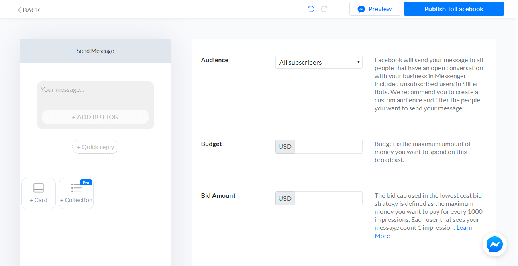Viewport: 518px width, 266px height.
Task: Click the Messenger logo inside Preview button
Action: [x=362, y=8]
